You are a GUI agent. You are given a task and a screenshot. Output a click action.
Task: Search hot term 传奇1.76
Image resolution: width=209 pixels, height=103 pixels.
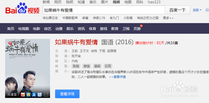click(x=99, y=18)
